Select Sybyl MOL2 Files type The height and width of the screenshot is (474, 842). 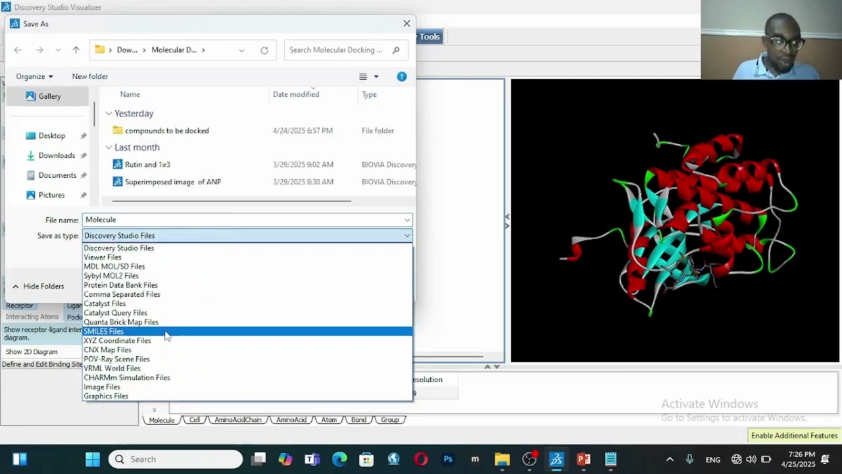point(247,276)
